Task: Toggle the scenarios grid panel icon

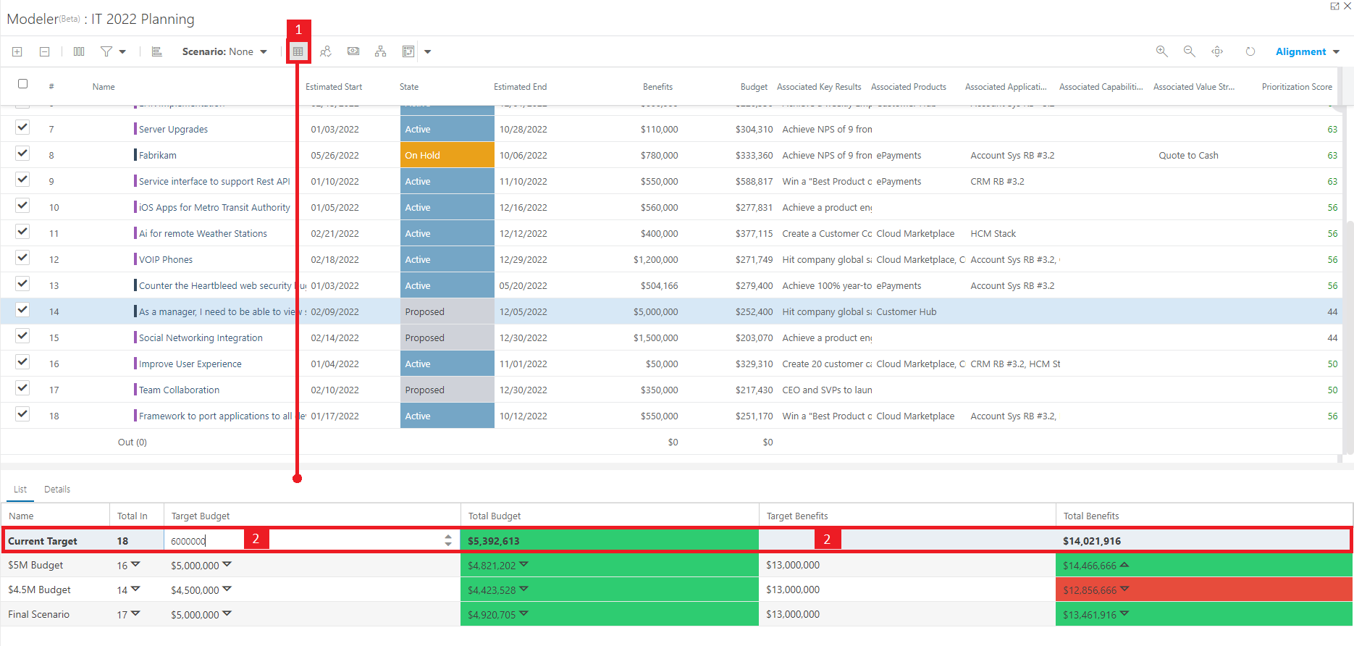Action: (x=298, y=51)
